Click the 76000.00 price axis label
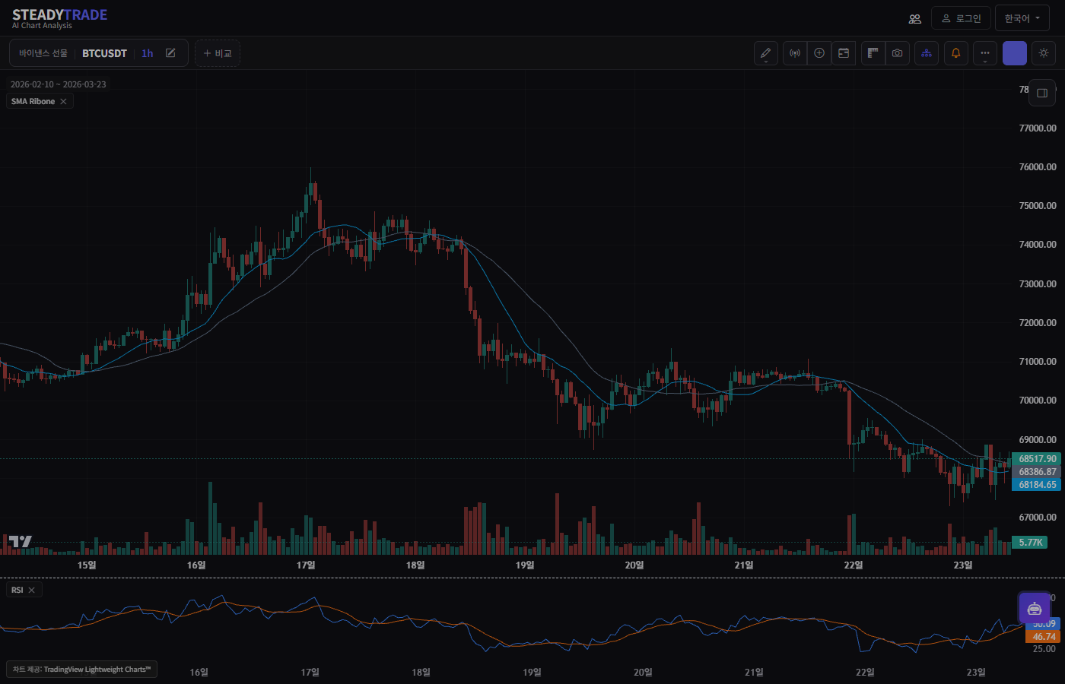1065x684 pixels. 1038,167
